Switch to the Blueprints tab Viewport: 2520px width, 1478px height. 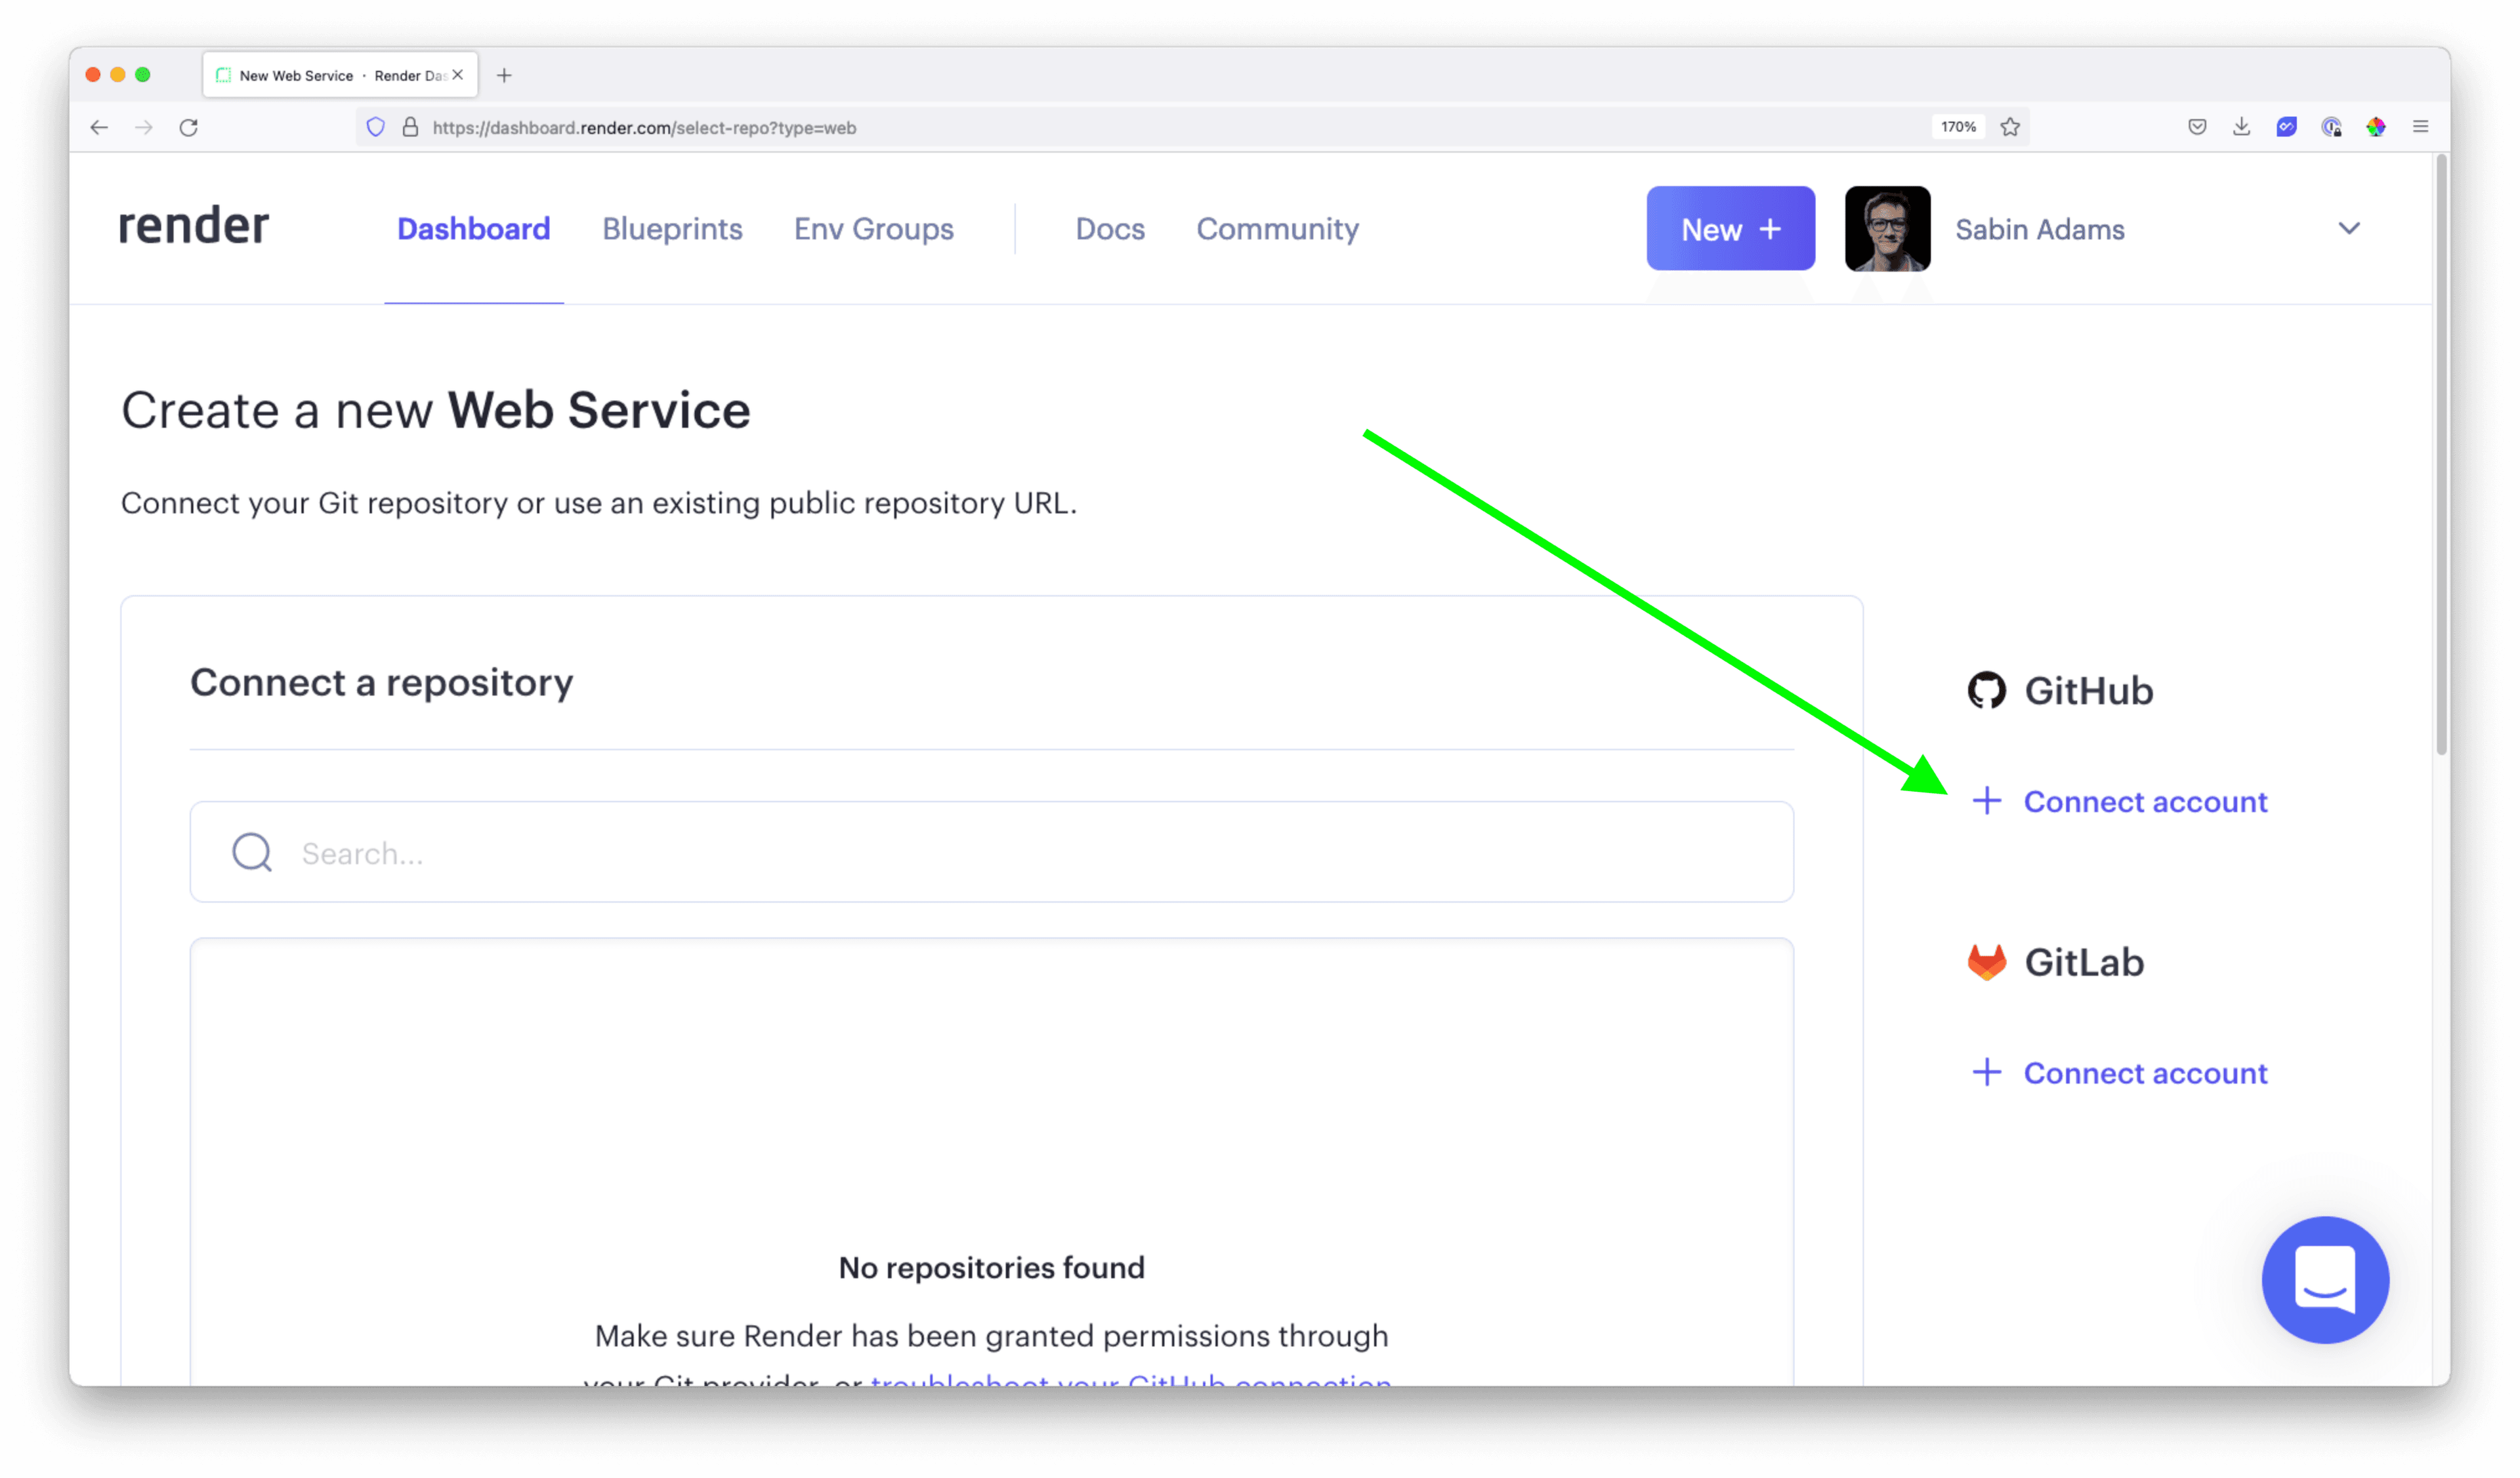pos(672,229)
